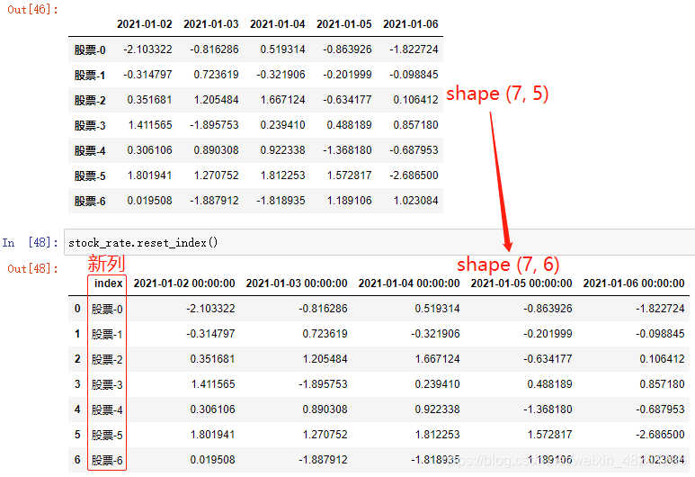Click the Out[46] output prompt label
Screen dimensions: 695x477
tap(32, 9)
